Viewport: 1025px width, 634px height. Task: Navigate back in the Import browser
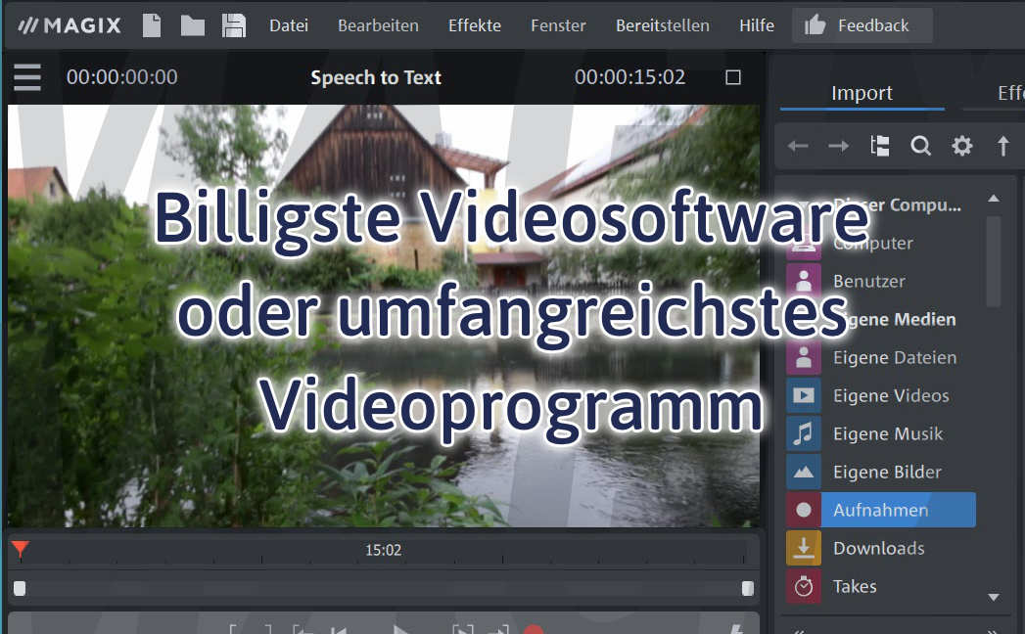798,145
